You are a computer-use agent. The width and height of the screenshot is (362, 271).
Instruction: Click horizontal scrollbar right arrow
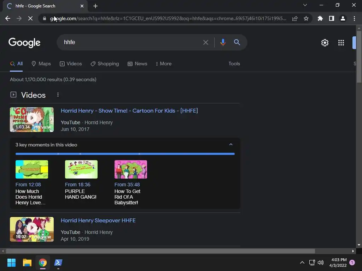click(353, 251)
